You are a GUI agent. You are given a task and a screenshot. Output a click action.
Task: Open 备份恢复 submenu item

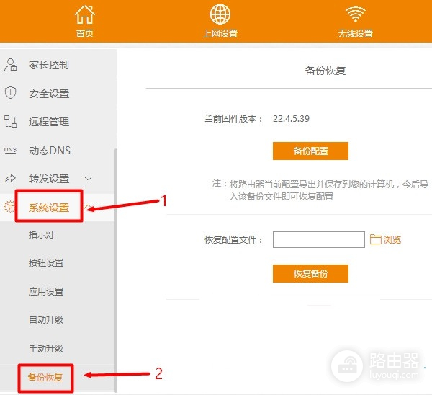[45, 377]
